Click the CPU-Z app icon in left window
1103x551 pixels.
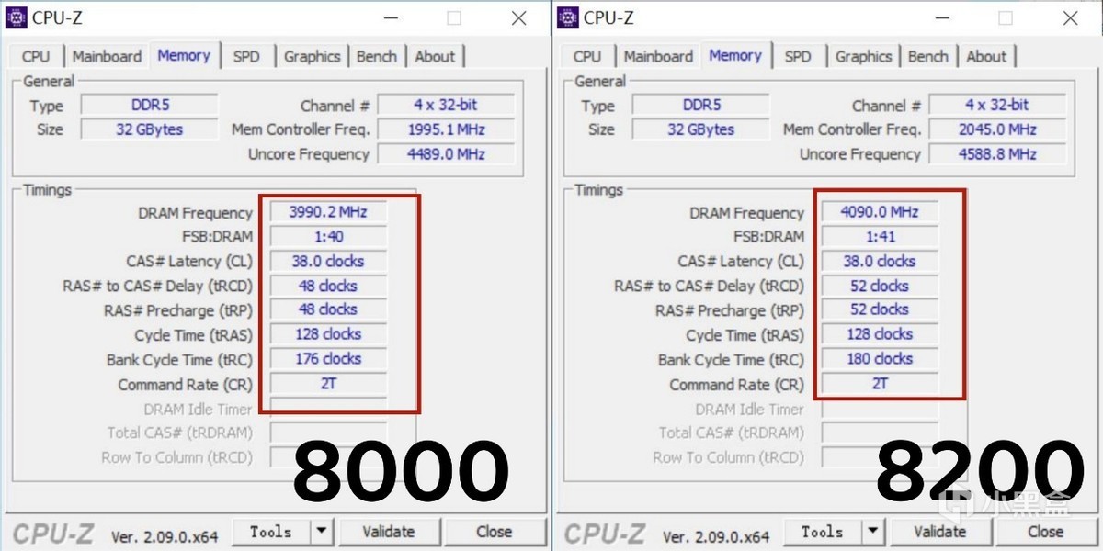tap(17, 17)
